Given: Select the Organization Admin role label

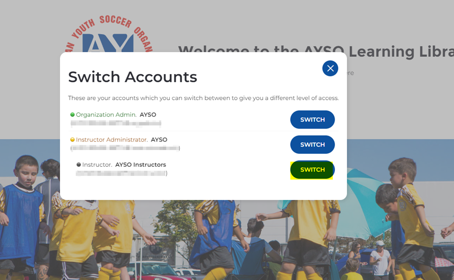Looking at the screenshot, I should point(106,115).
